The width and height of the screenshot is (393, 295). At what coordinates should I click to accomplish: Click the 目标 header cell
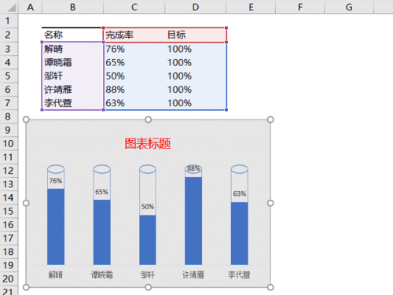click(x=196, y=35)
